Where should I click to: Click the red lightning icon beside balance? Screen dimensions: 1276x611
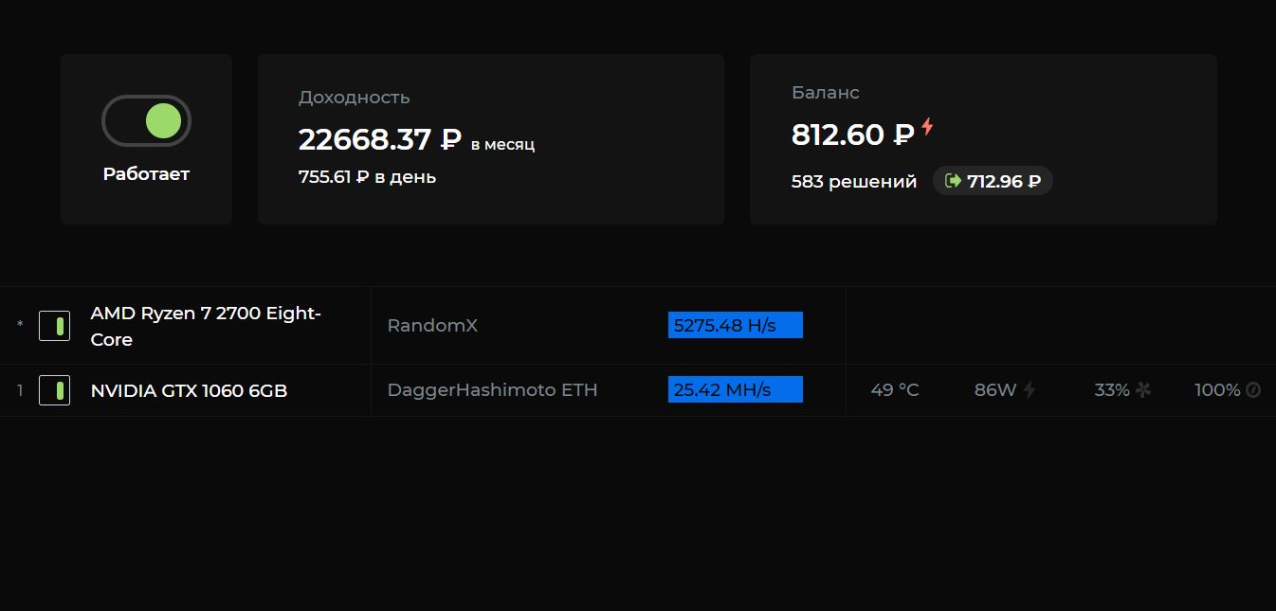pyautogui.click(x=927, y=127)
